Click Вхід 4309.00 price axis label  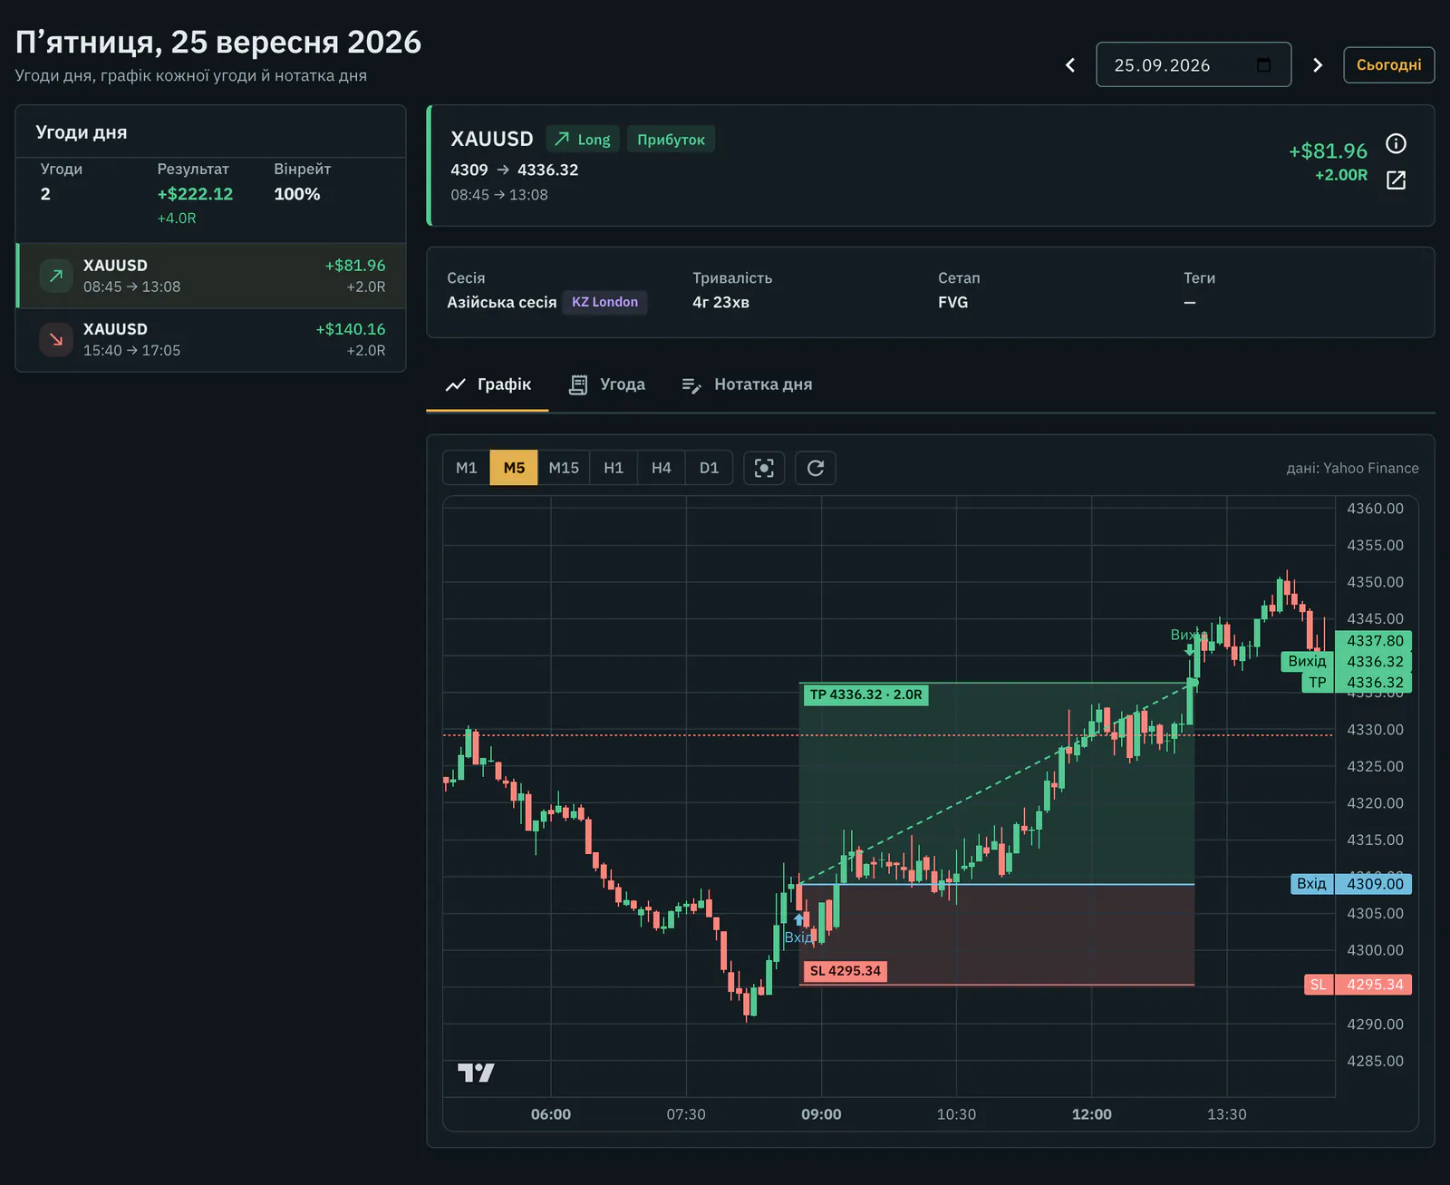tap(1351, 884)
